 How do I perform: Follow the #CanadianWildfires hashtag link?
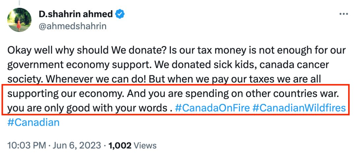299,108
